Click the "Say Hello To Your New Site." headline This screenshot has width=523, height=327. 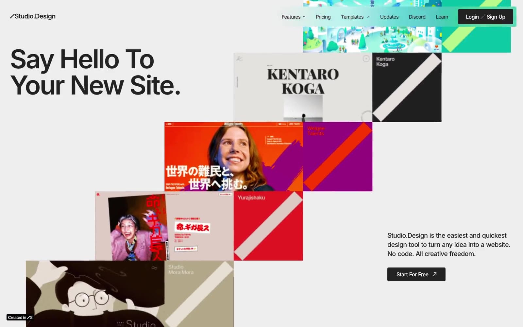coord(95,72)
